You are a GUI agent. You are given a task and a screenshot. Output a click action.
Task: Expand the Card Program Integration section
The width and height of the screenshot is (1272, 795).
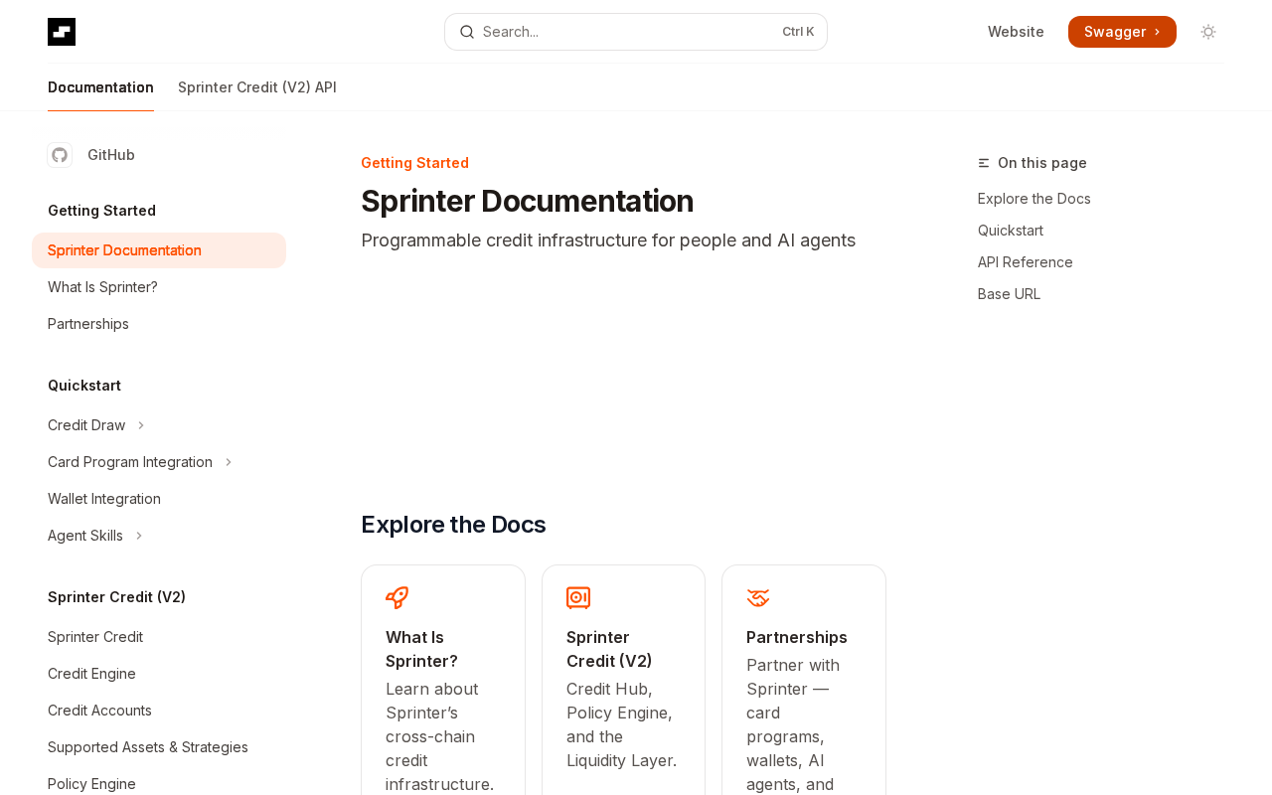229,462
